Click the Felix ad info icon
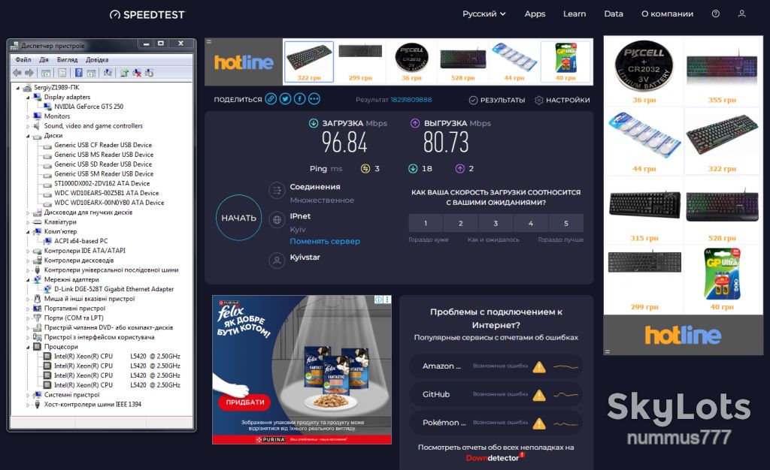The image size is (770, 470). click(x=379, y=300)
